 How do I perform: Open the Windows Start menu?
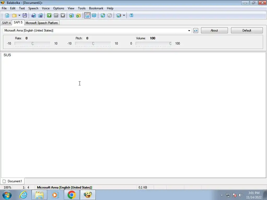(x=7, y=195)
